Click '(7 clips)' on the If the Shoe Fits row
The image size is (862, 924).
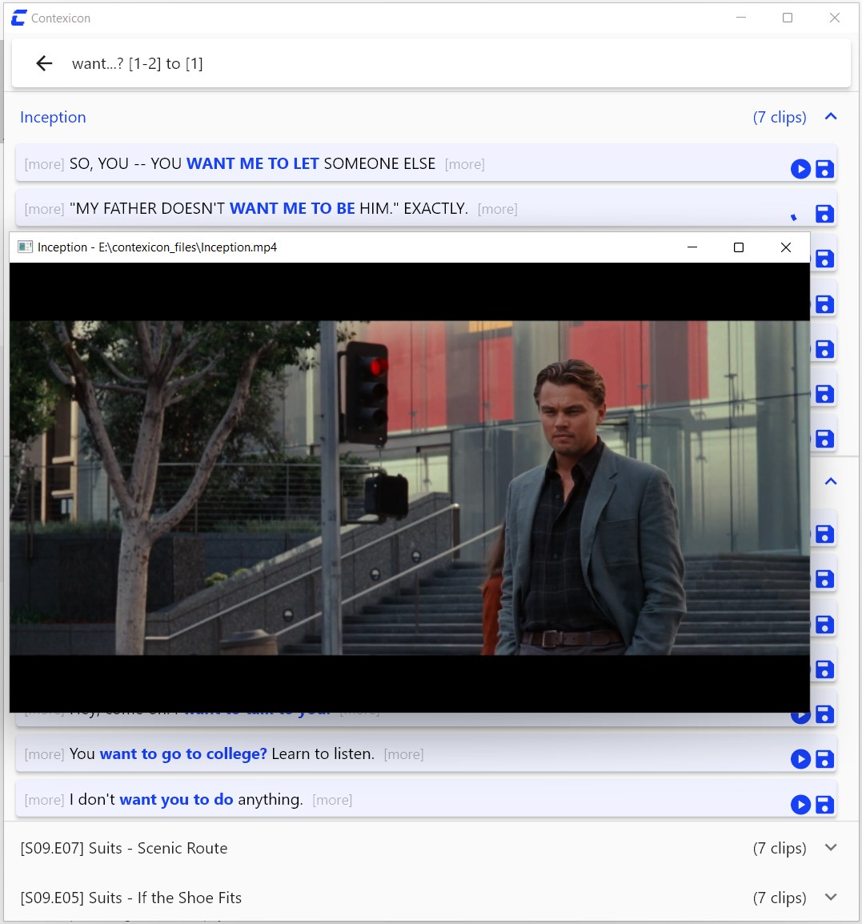(x=780, y=898)
